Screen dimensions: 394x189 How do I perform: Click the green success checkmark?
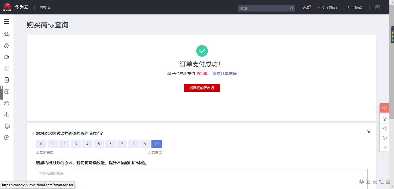[x=202, y=51]
